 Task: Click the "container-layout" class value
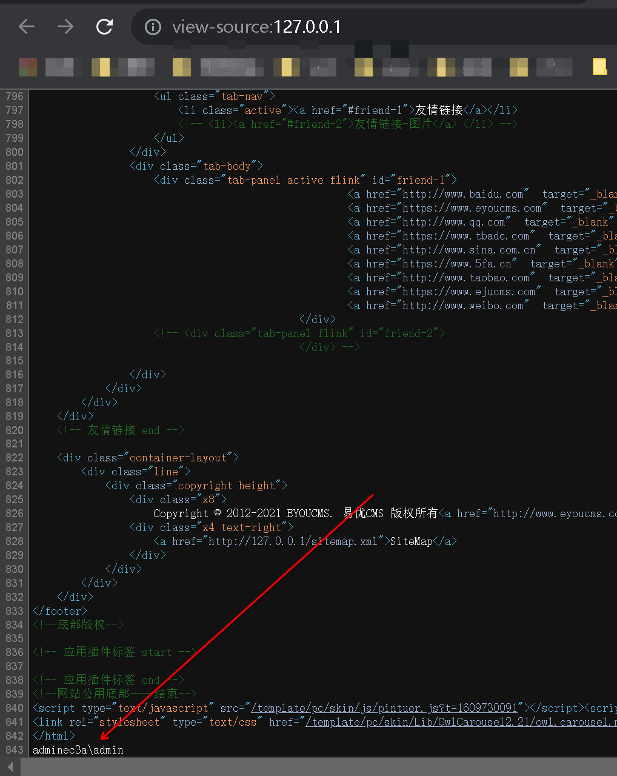pyautogui.click(x=178, y=458)
